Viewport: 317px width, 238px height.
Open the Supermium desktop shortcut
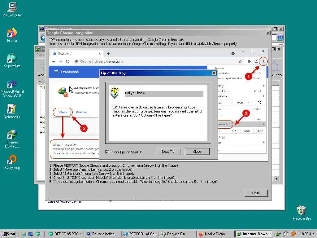(12, 60)
